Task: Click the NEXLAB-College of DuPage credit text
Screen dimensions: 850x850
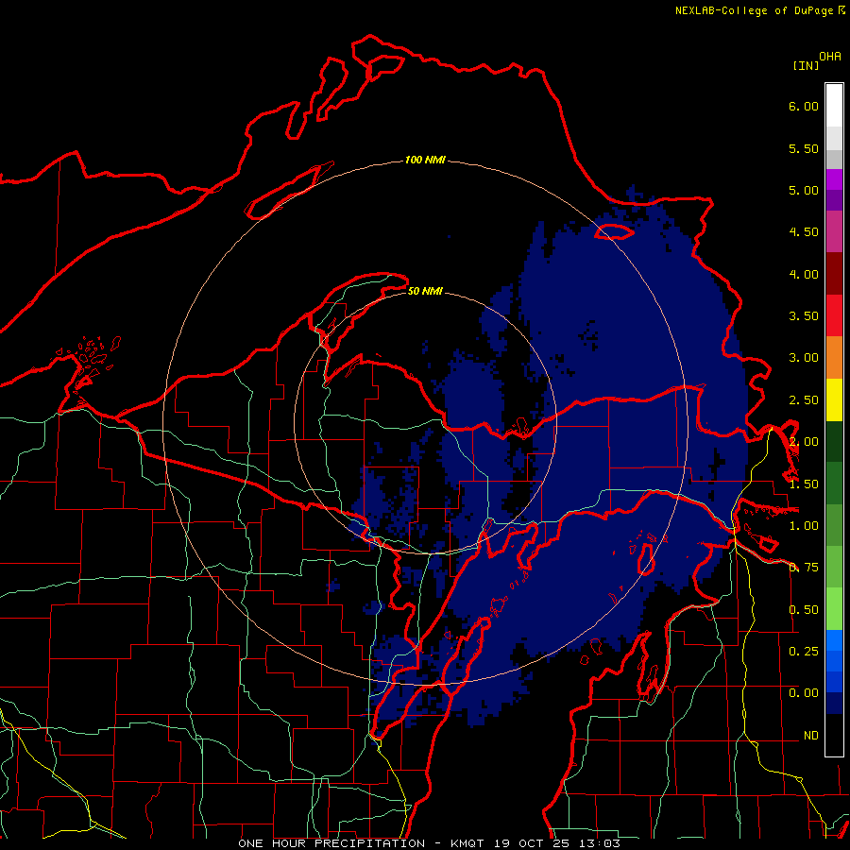Action: 756,10
